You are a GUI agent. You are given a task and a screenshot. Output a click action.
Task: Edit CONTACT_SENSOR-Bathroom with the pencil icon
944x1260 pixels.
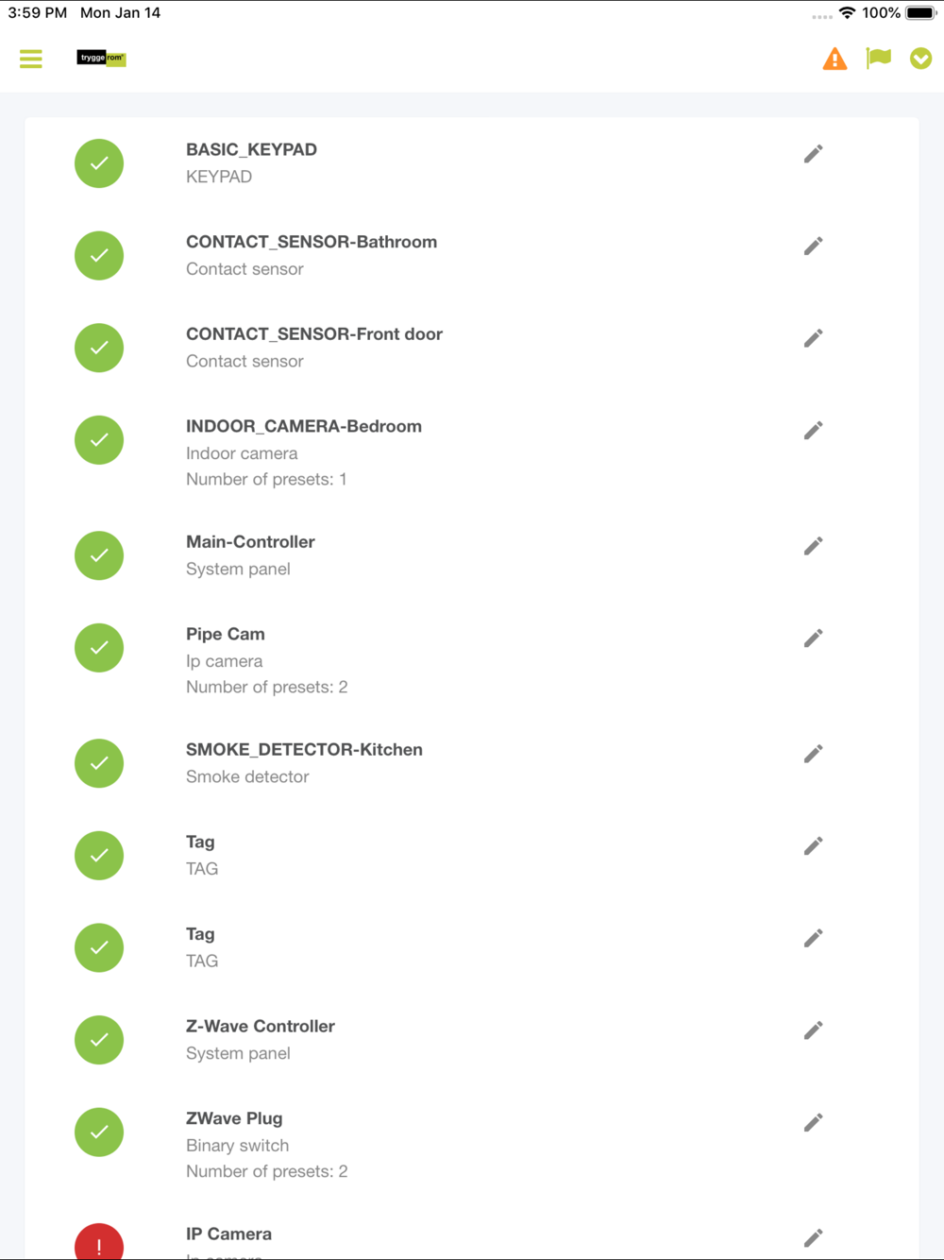(813, 247)
